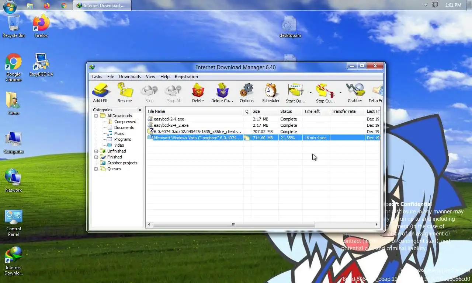Select Grabber projects category
This screenshot has width=472, height=283.
click(x=122, y=163)
